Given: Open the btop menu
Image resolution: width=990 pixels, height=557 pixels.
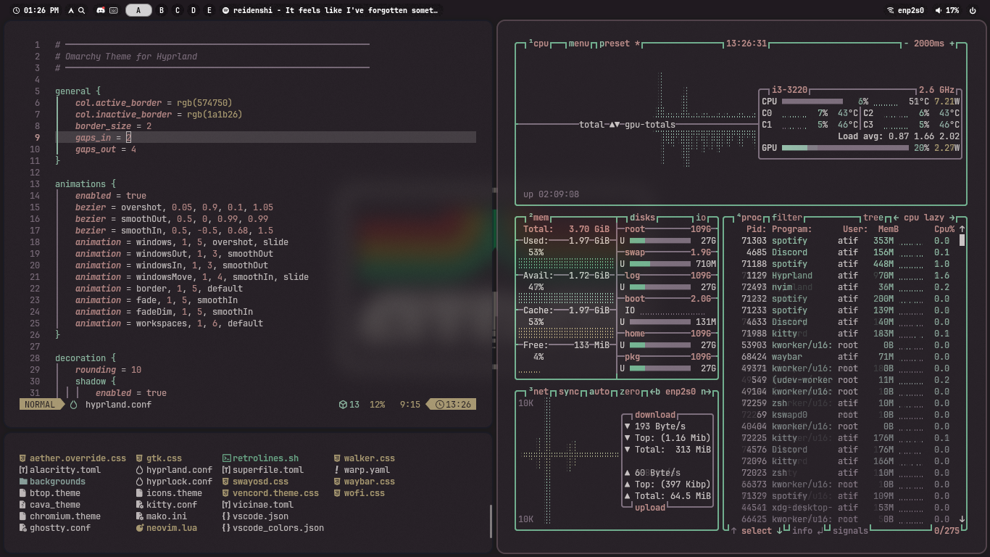Looking at the screenshot, I should pos(579,44).
